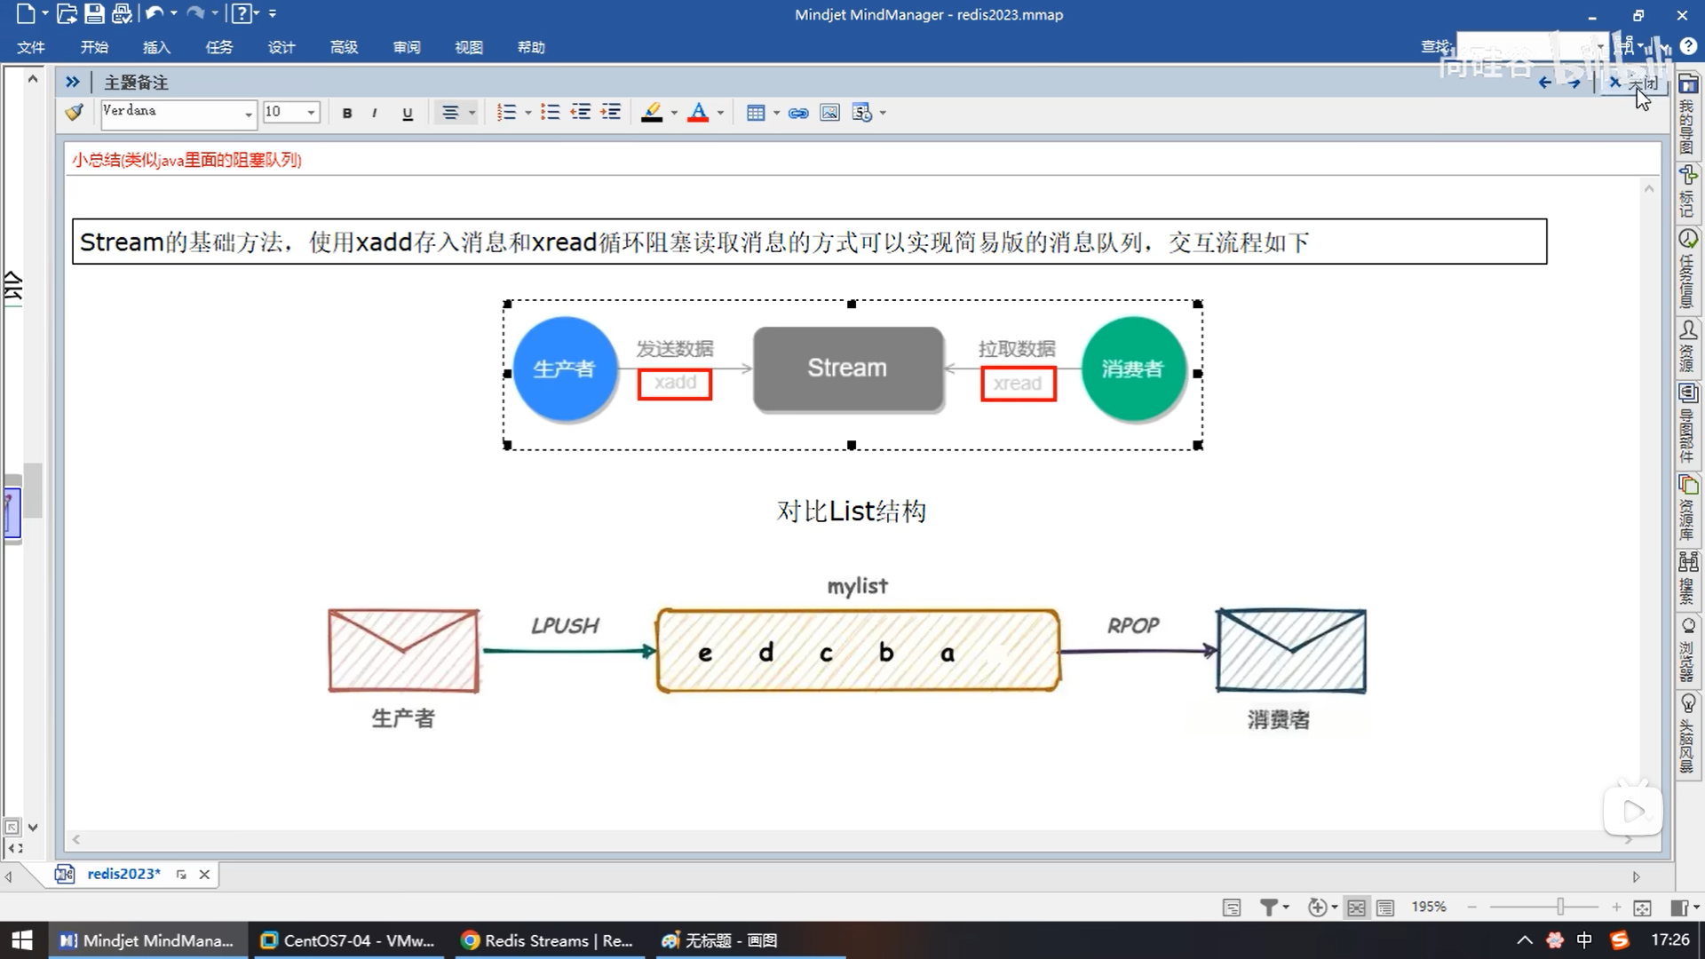Image resolution: width=1705 pixels, height=959 pixels.
Task: Click the zoom slider in status bar
Action: (1560, 907)
